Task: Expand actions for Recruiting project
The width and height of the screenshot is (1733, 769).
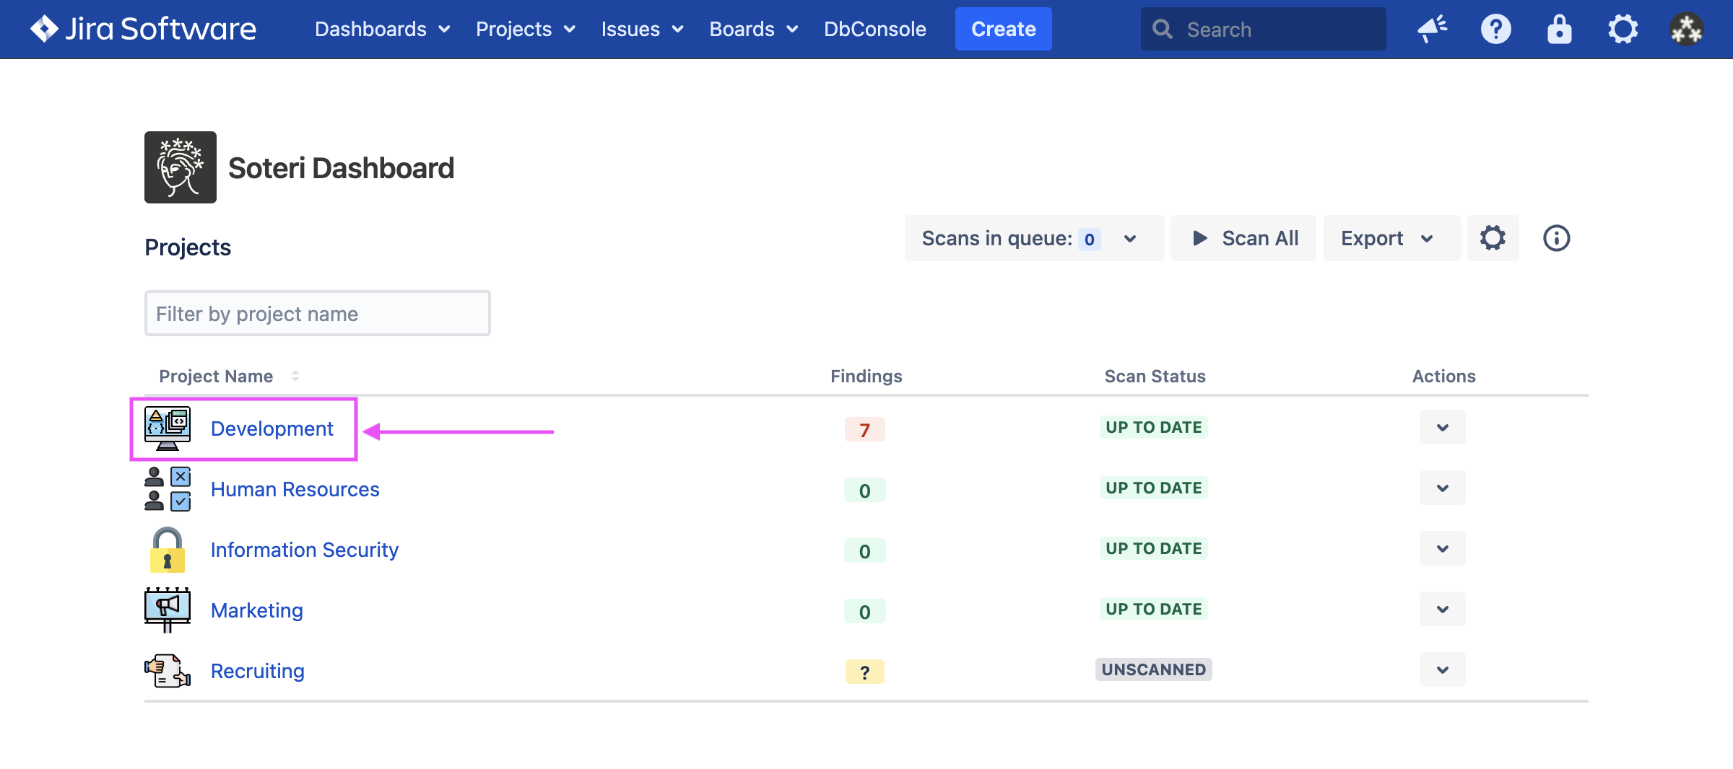Action: [1442, 670]
